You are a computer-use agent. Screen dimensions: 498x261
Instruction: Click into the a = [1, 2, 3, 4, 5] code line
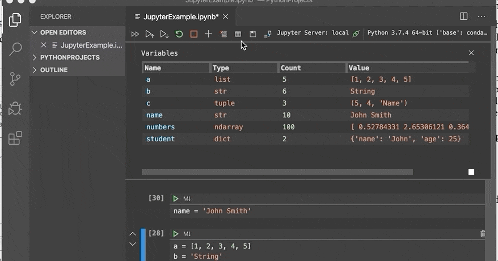[212, 246]
